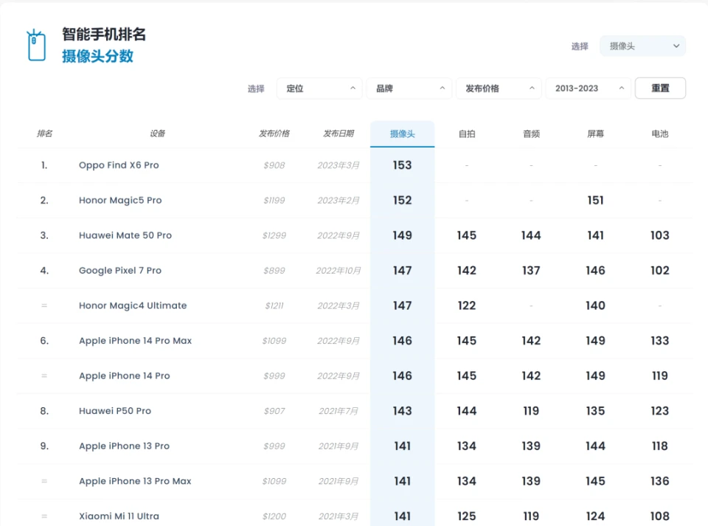The height and width of the screenshot is (526, 708).
Task: Expand the 定位 filter dropdown
Action: [x=319, y=89]
